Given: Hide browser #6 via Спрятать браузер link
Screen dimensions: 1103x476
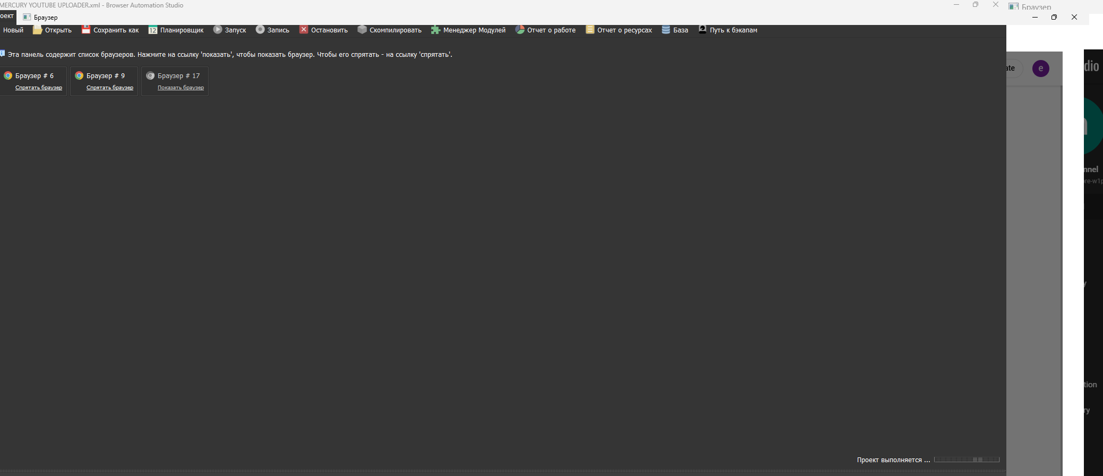Looking at the screenshot, I should (39, 88).
